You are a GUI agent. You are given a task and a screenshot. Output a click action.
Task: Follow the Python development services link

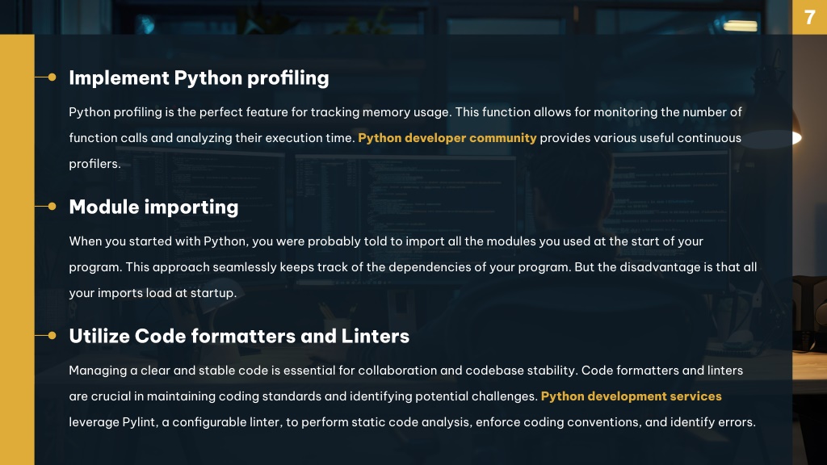(x=631, y=396)
